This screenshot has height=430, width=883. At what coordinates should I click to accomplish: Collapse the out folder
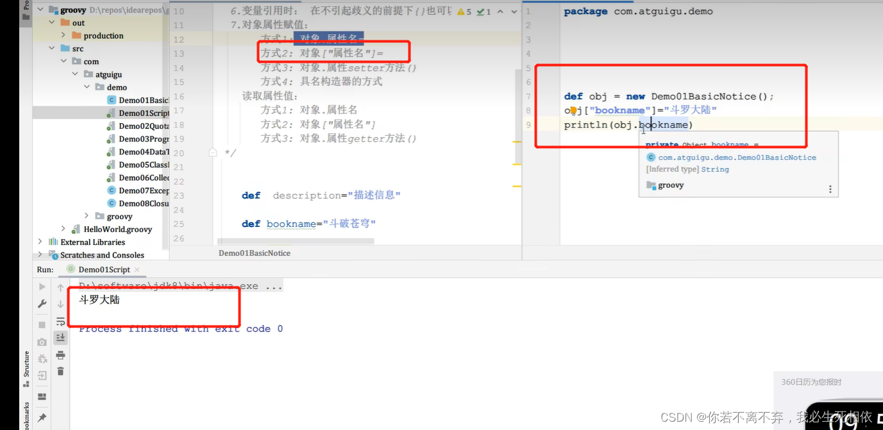pyautogui.click(x=53, y=22)
